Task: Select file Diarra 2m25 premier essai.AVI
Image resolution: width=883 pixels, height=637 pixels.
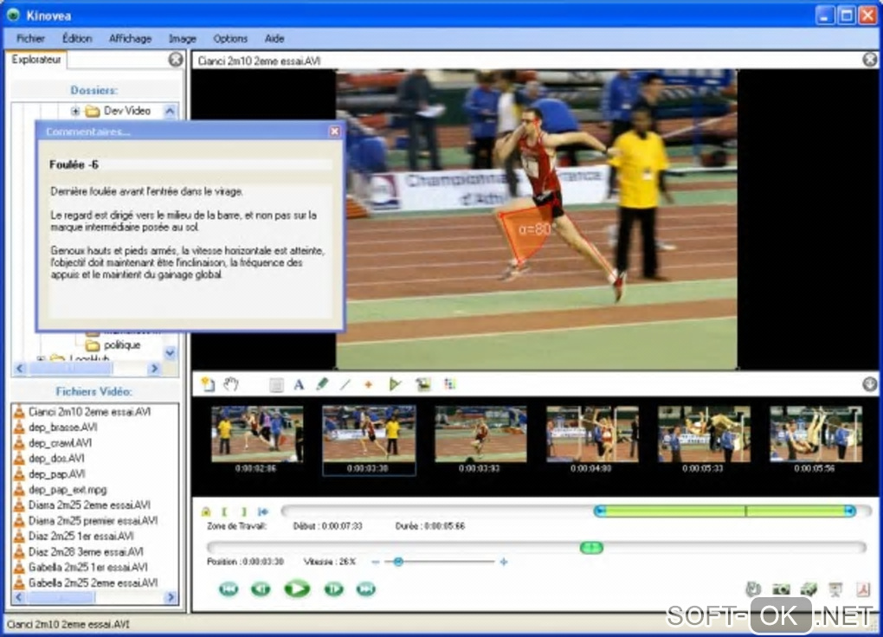Action: (x=93, y=520)
